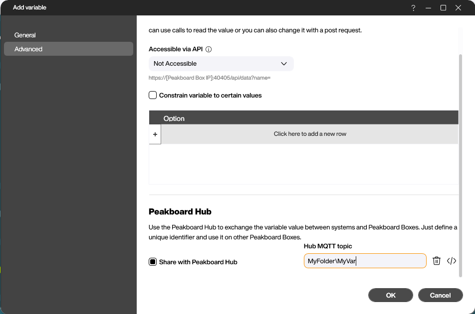
Task: Switch to the General tab
Action: 68,35
